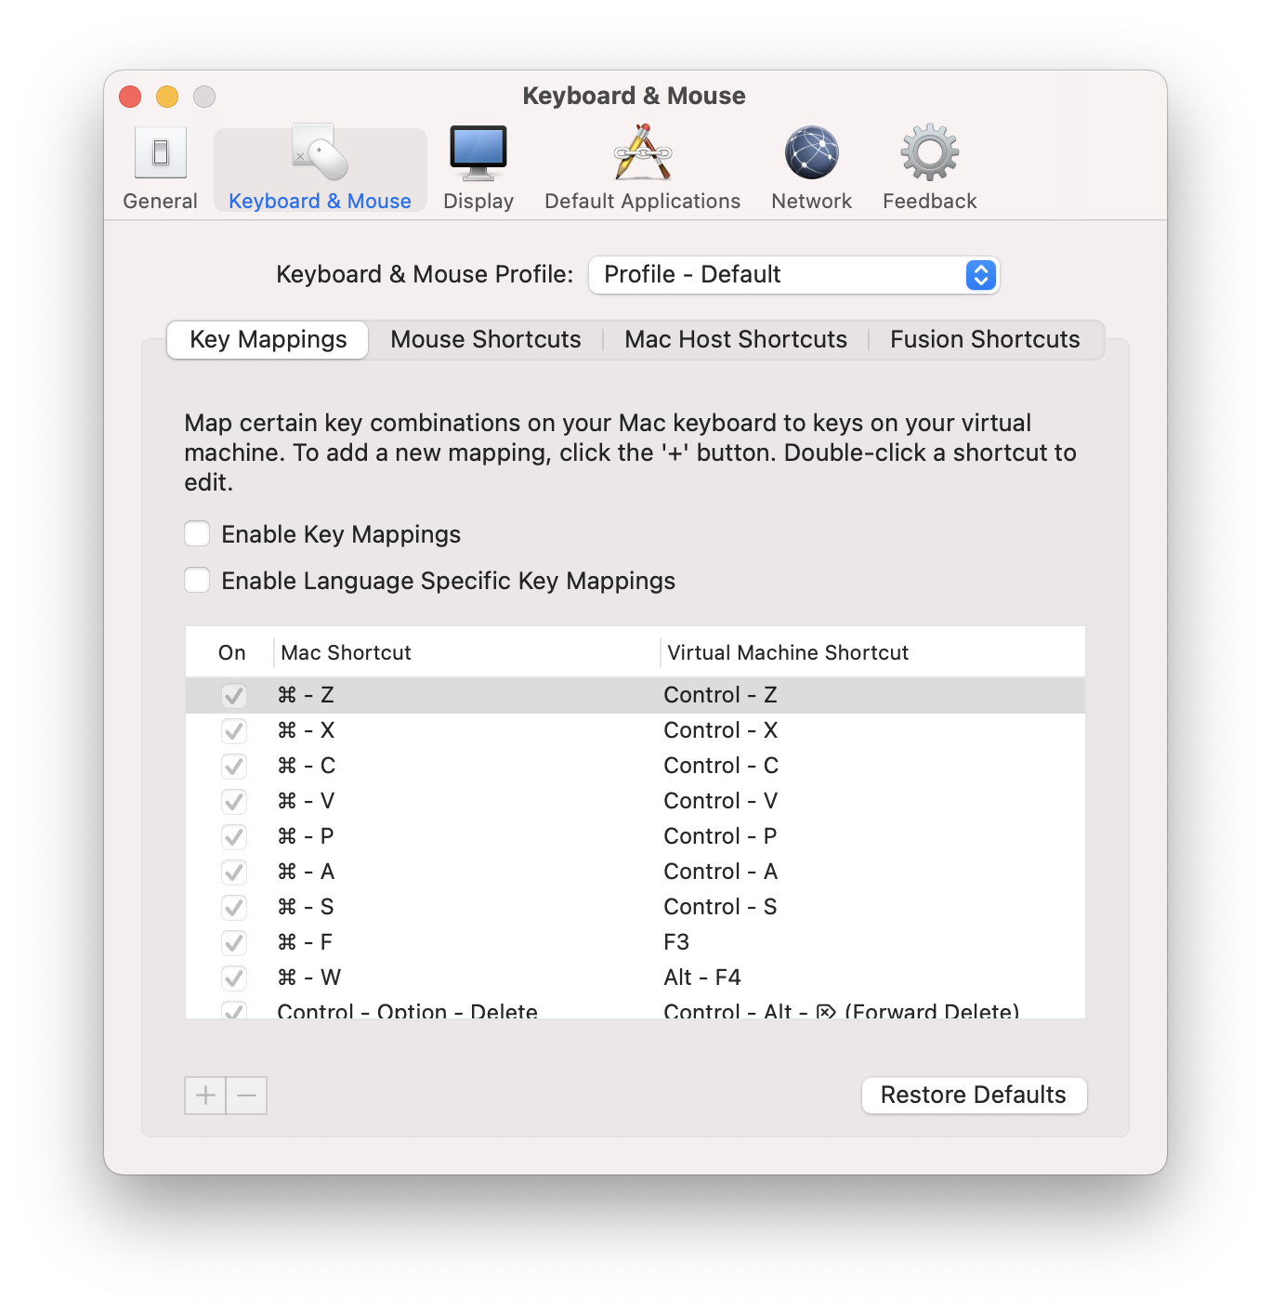
Task: Click the minus button to remove mapping
Action: pos(246,1096)
